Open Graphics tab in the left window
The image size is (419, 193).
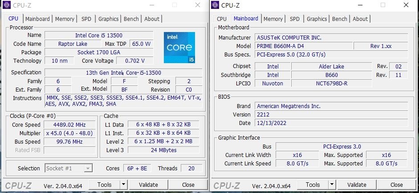click(108, 19)
